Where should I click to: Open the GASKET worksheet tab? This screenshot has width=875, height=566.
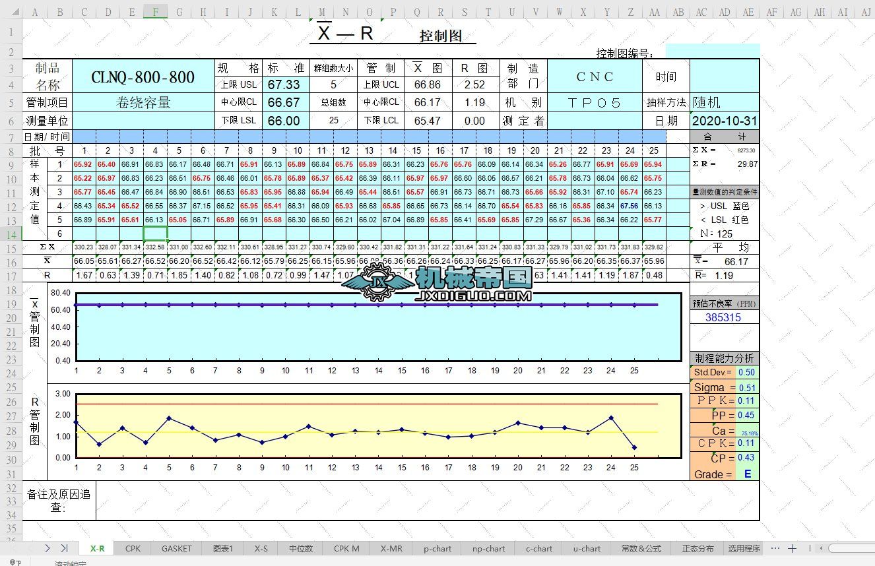pos(176,548)
